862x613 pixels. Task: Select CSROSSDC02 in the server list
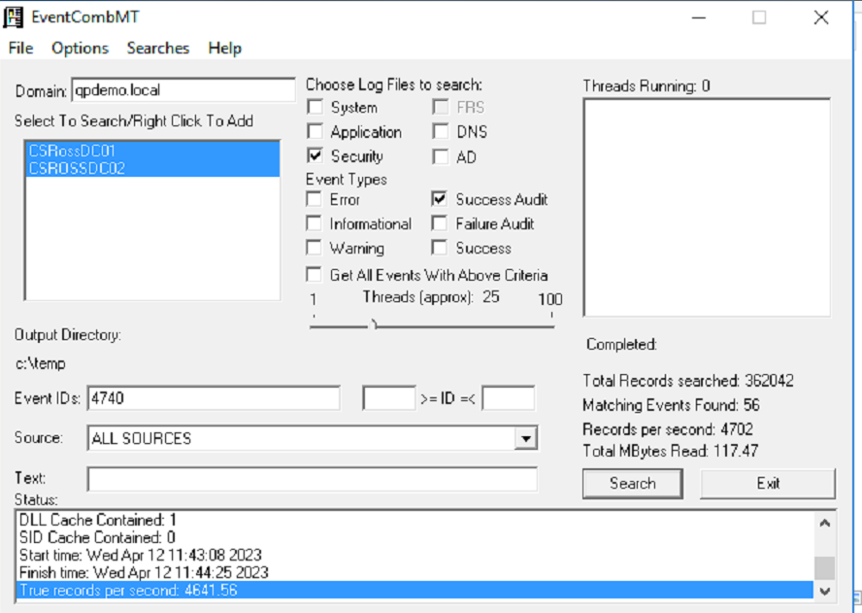coord(152,168)
